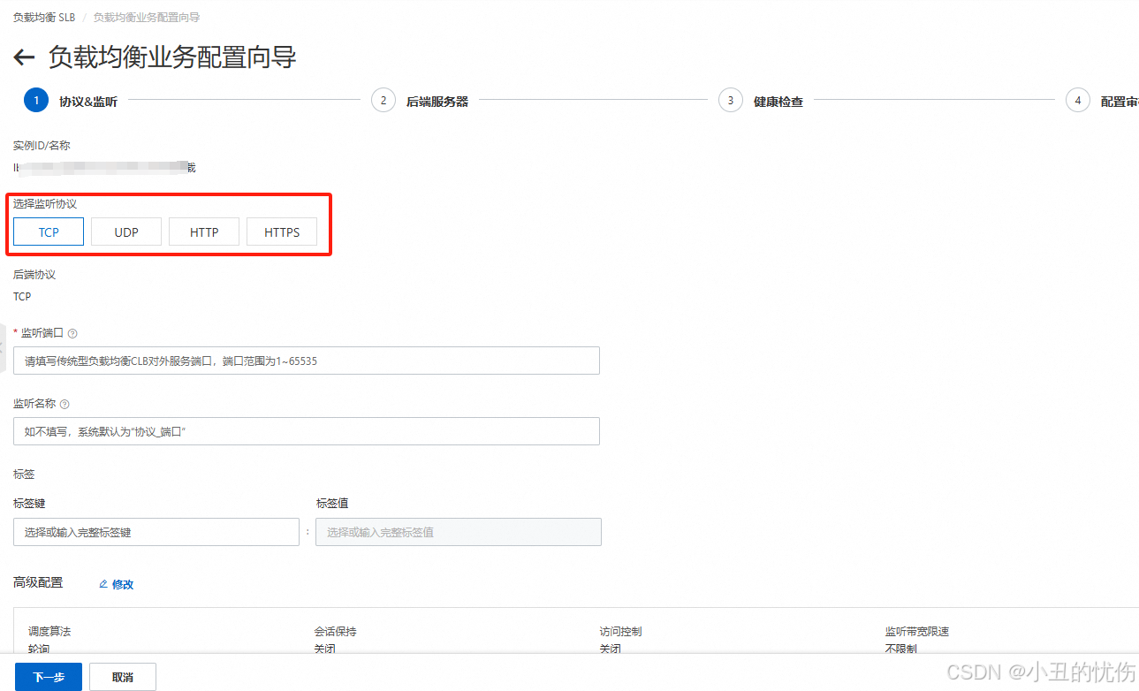Click the page title 负载均衡业务配置向导

click(172, 57)
